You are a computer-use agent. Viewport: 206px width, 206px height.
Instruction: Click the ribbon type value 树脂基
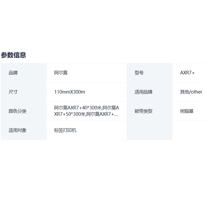(x=187, y=111)
